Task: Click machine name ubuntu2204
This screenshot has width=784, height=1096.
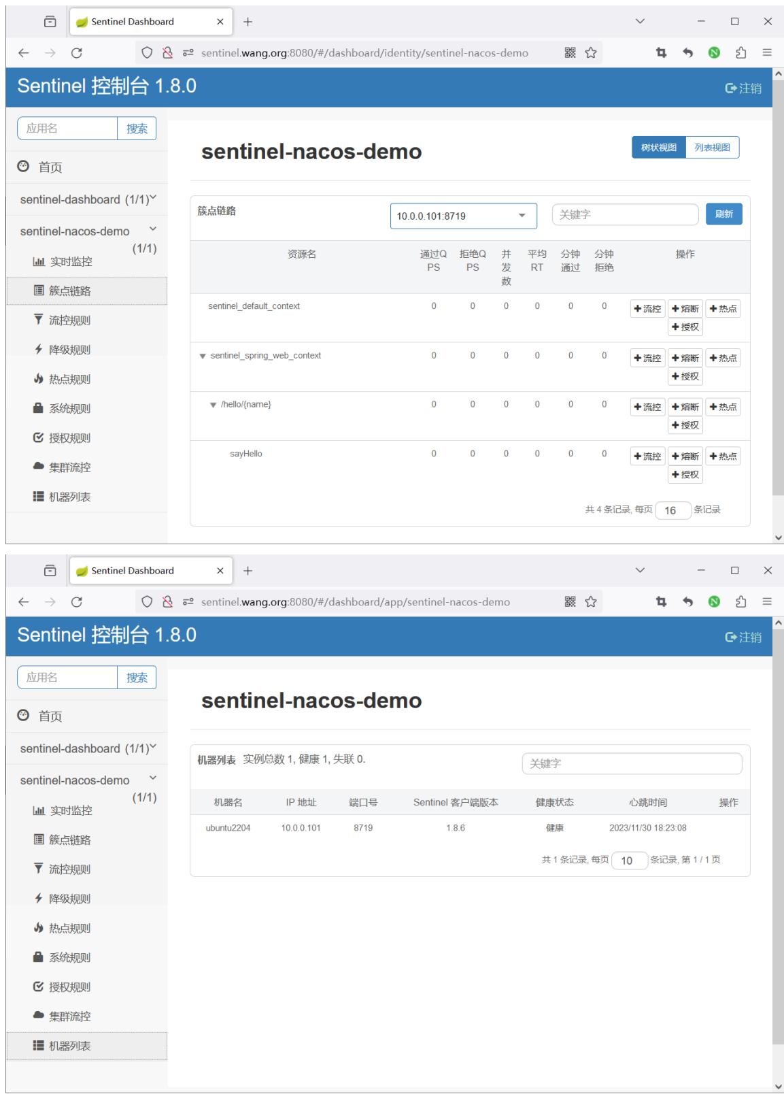Action: coord(228,828)
